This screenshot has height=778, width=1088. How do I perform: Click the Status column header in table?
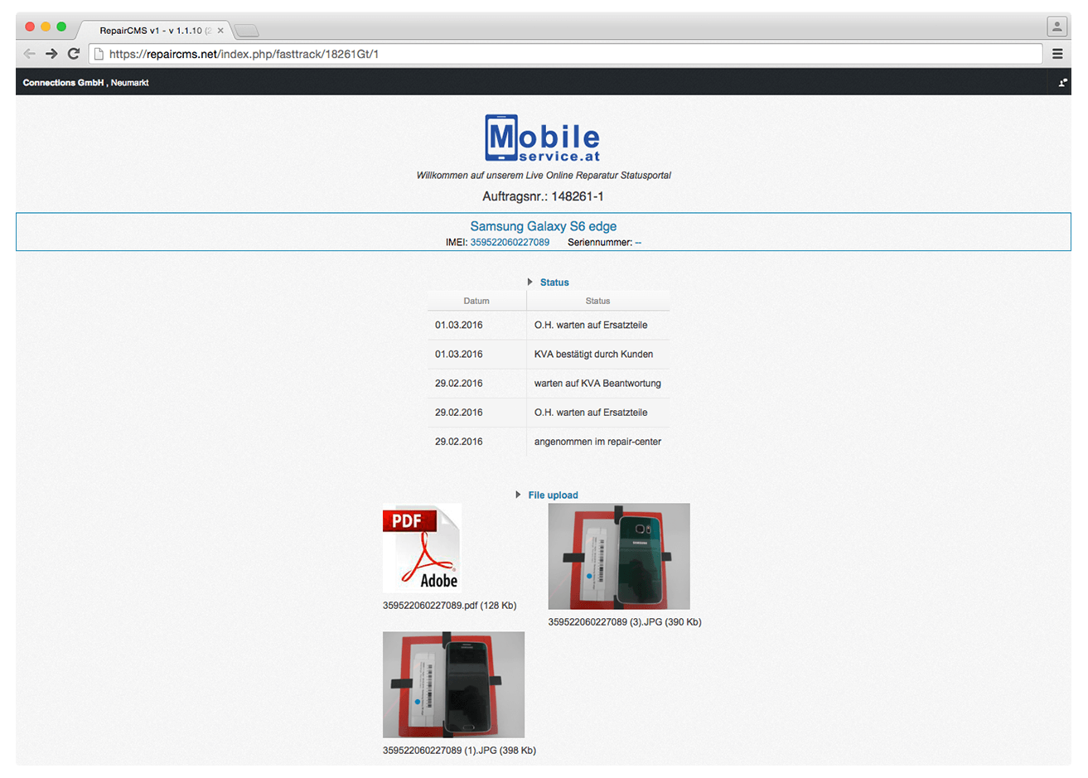coord(597,301)
